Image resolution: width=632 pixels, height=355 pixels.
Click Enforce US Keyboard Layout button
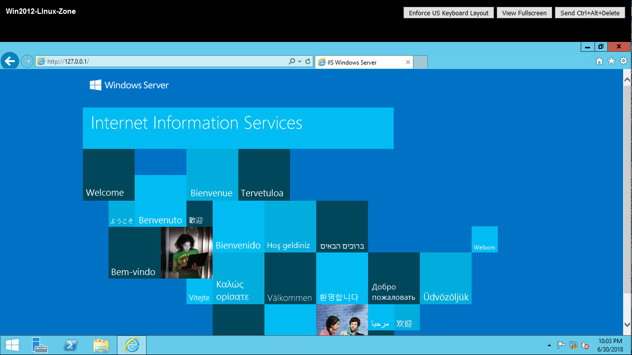click(448, 13)
